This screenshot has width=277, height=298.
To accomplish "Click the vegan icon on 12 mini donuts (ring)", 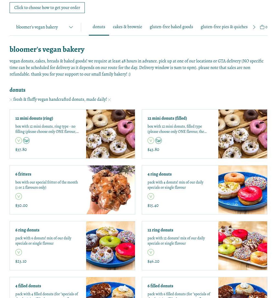I will (x=19, y=141).
